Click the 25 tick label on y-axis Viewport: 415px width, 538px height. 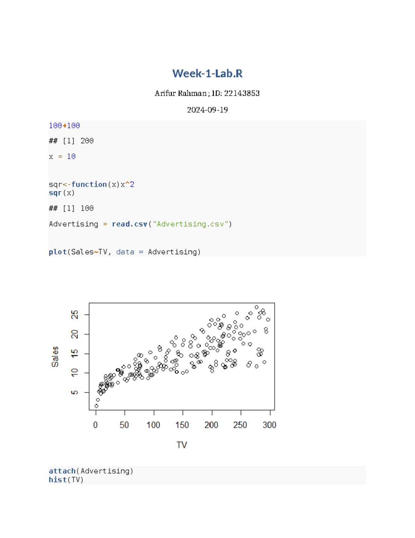[x=74, y=315]
